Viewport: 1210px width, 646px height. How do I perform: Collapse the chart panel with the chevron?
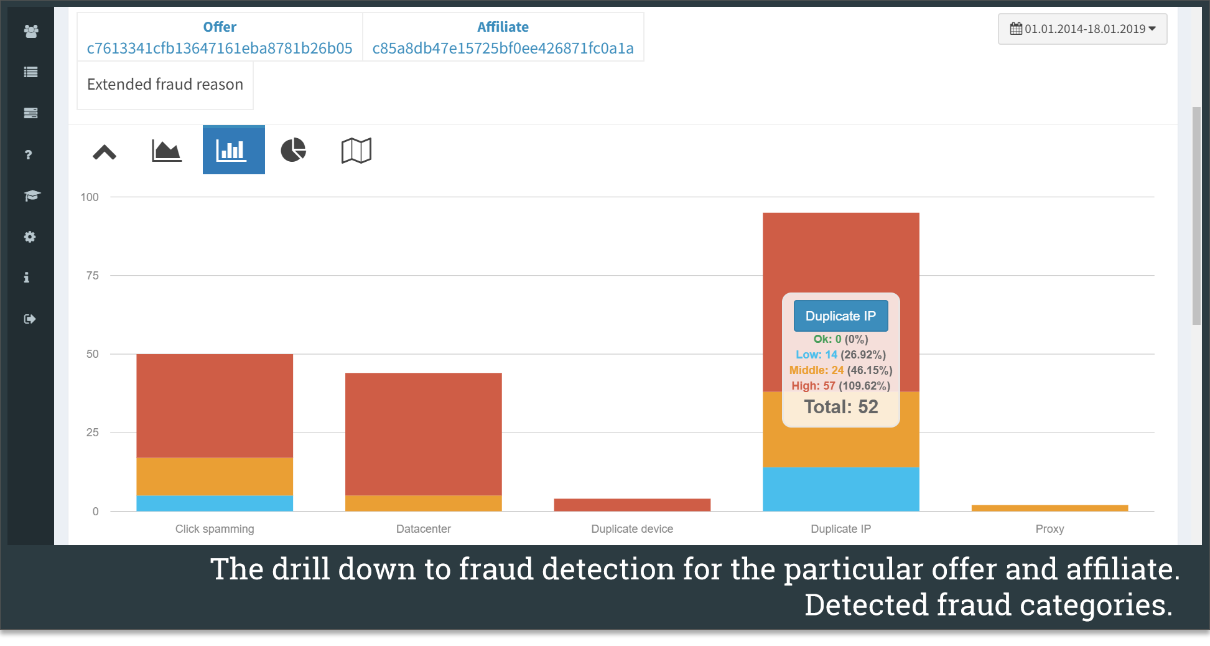pyautogui.click(x=105, y=152)
